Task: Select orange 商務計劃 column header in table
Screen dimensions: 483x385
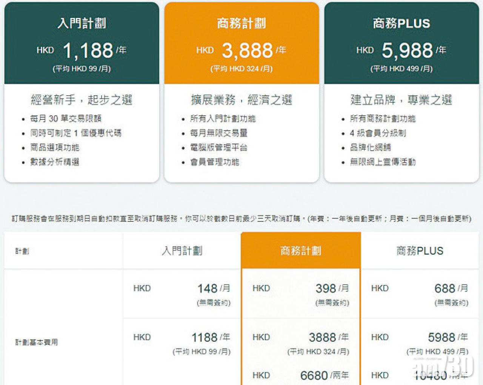Action: point(301,251)
